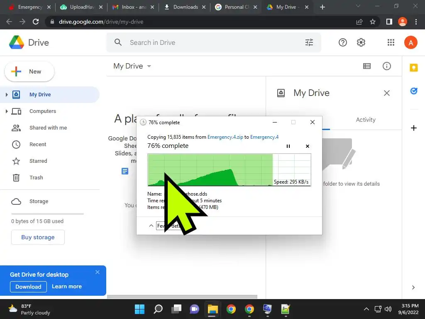
Task: Click the copy progress speed graph
Action: 229,170
